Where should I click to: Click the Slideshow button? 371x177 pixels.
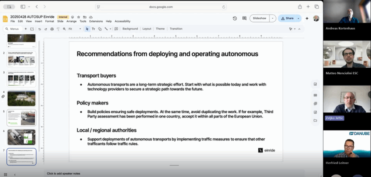click(x=259, y=18)
